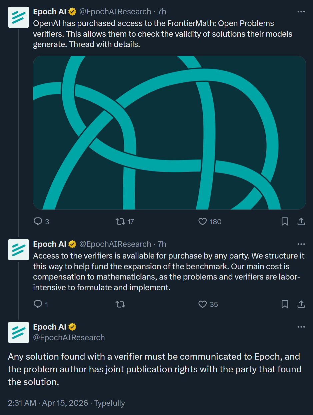Repost the first tweet with 17 reposts
This screenshot has width=313, height=415.
point(119,222)
